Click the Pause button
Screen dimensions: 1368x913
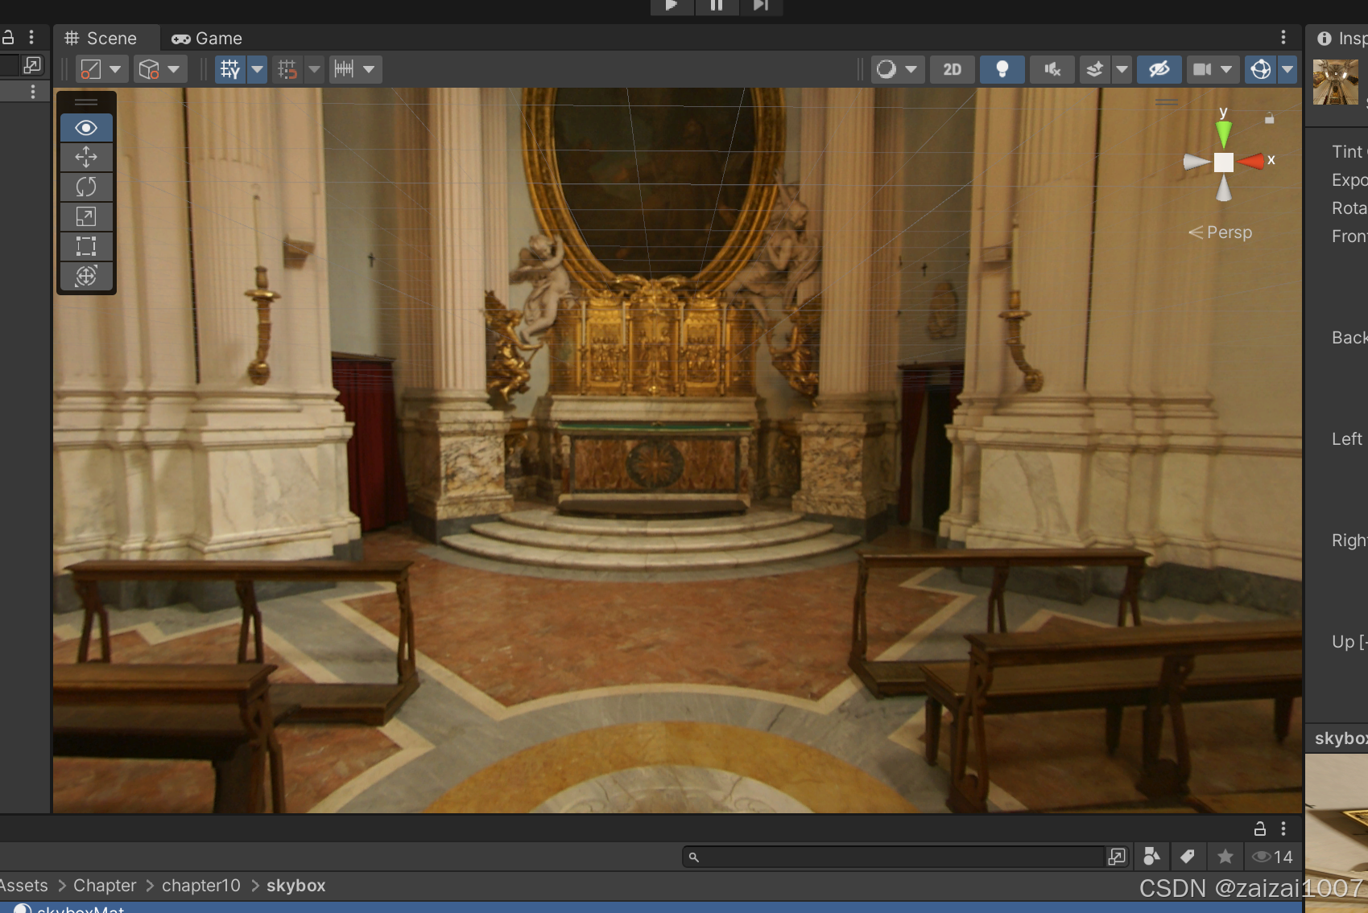click(717, 6)
